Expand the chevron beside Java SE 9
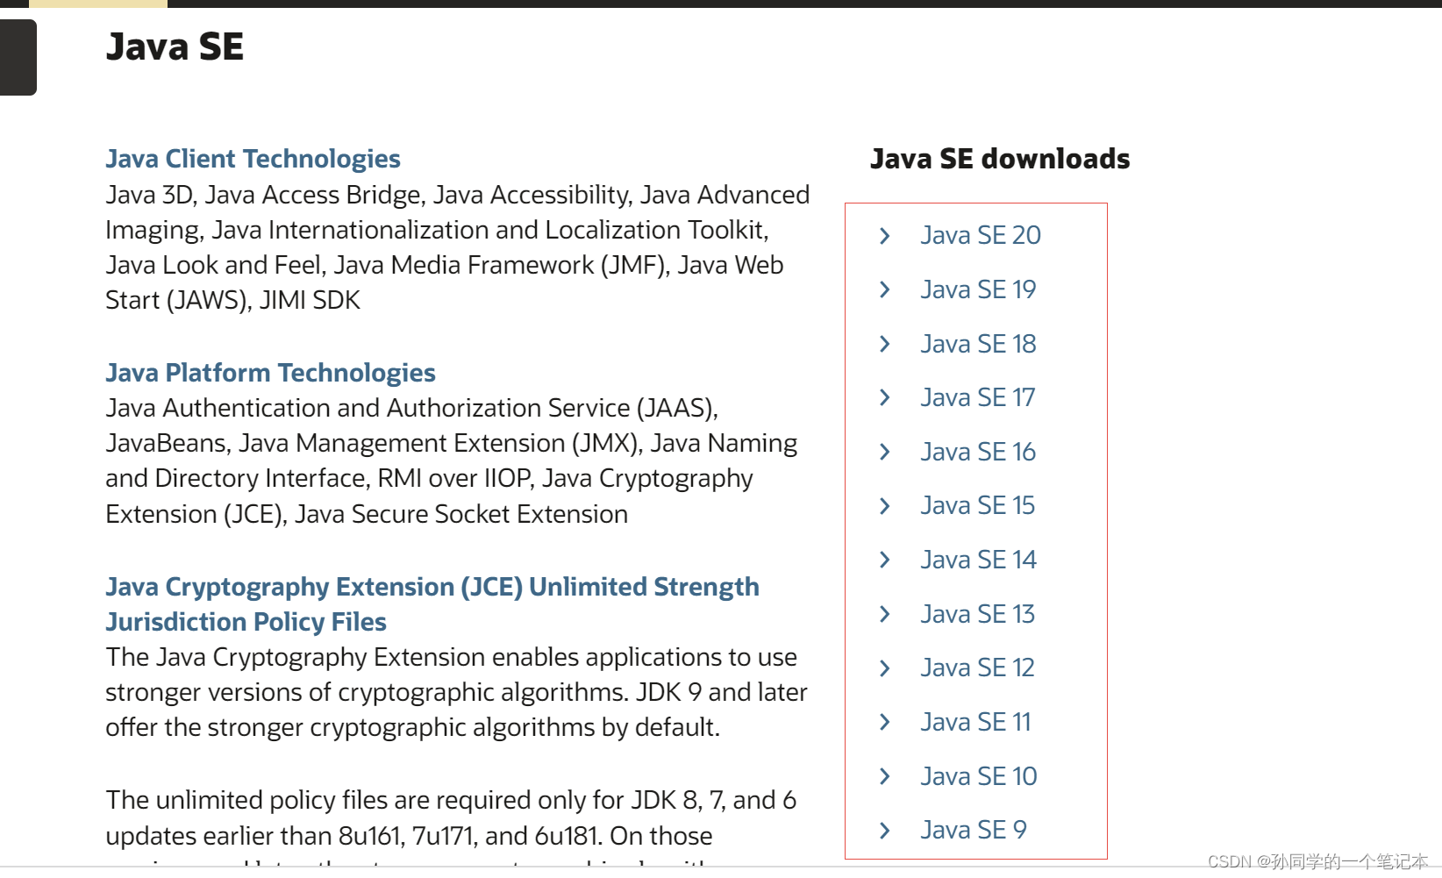The image size is (1442, 878). pos(885,830)
